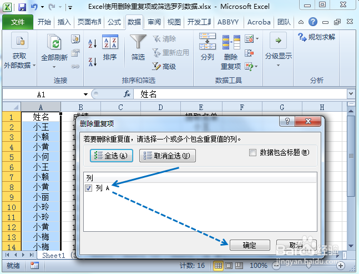
Task: Switch to the Review tab
Action: 154,22
